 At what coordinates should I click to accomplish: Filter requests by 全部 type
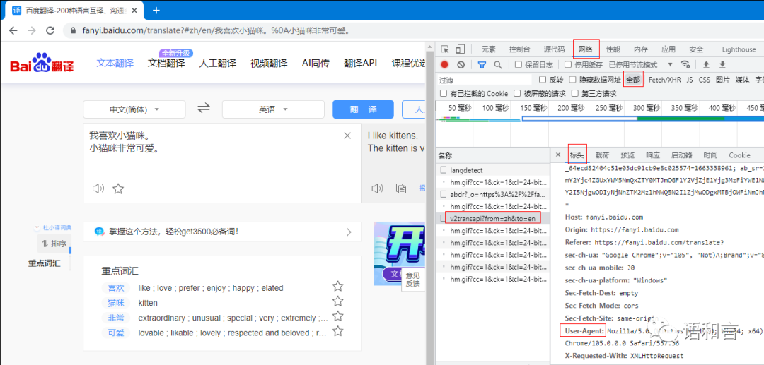(x=633, y=79)
